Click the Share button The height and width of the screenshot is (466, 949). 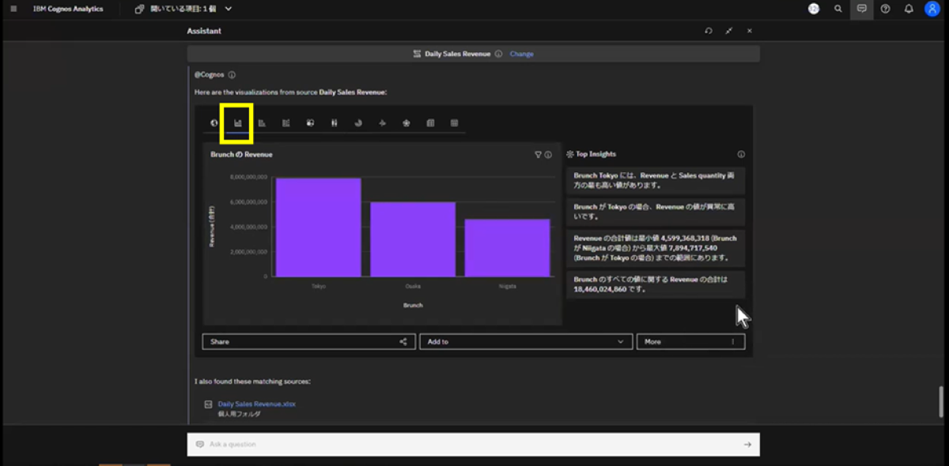[309, 342]
